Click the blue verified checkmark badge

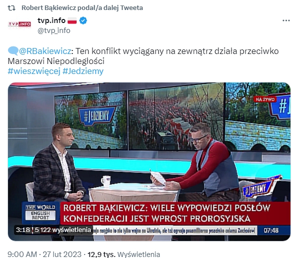[x=83, y=20]
